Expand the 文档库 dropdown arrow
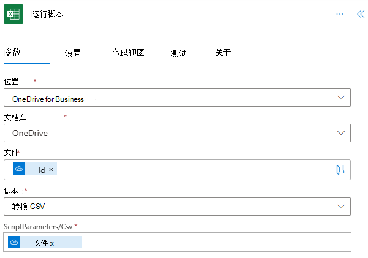Image resolution: width=368 pixels, height=258 pixels. 341,133
